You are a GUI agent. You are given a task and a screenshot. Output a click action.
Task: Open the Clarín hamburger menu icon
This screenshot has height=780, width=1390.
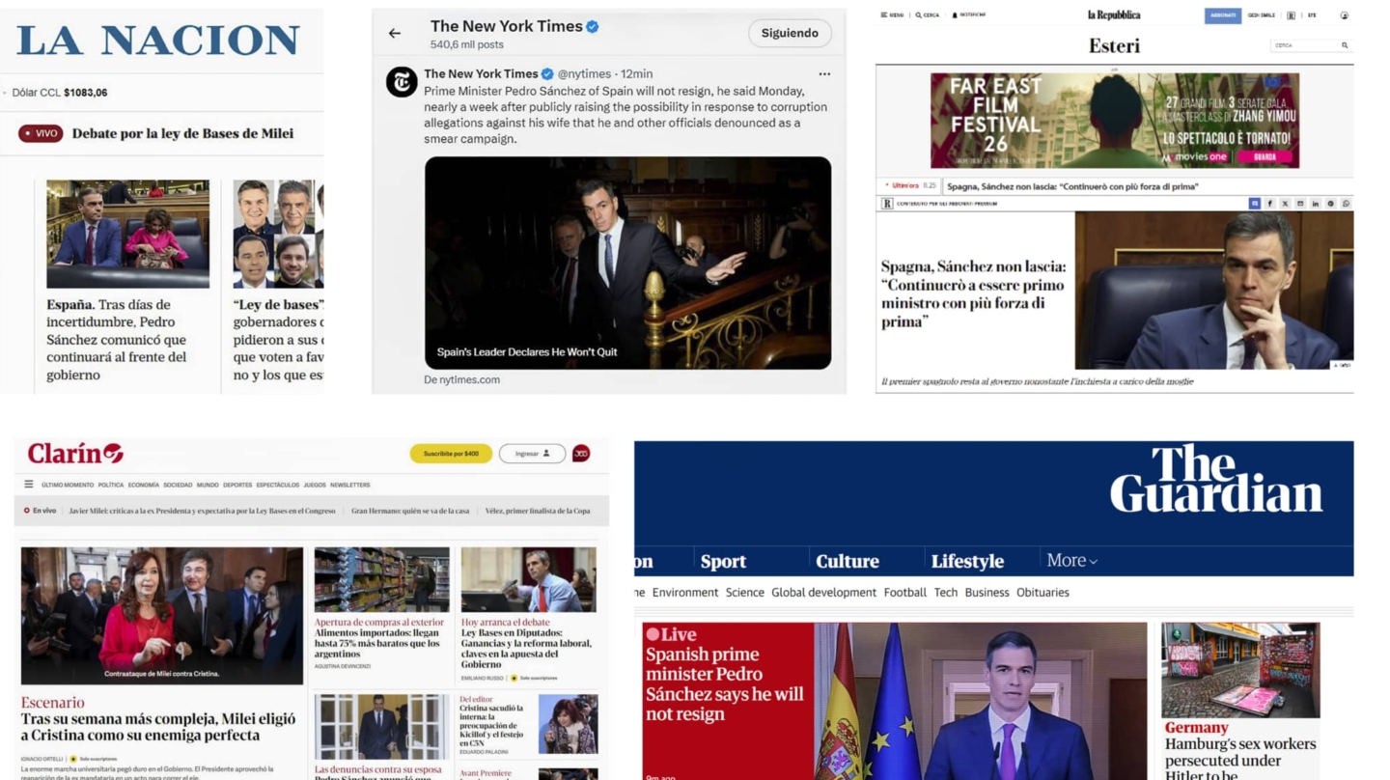click(x=29, y=485)
